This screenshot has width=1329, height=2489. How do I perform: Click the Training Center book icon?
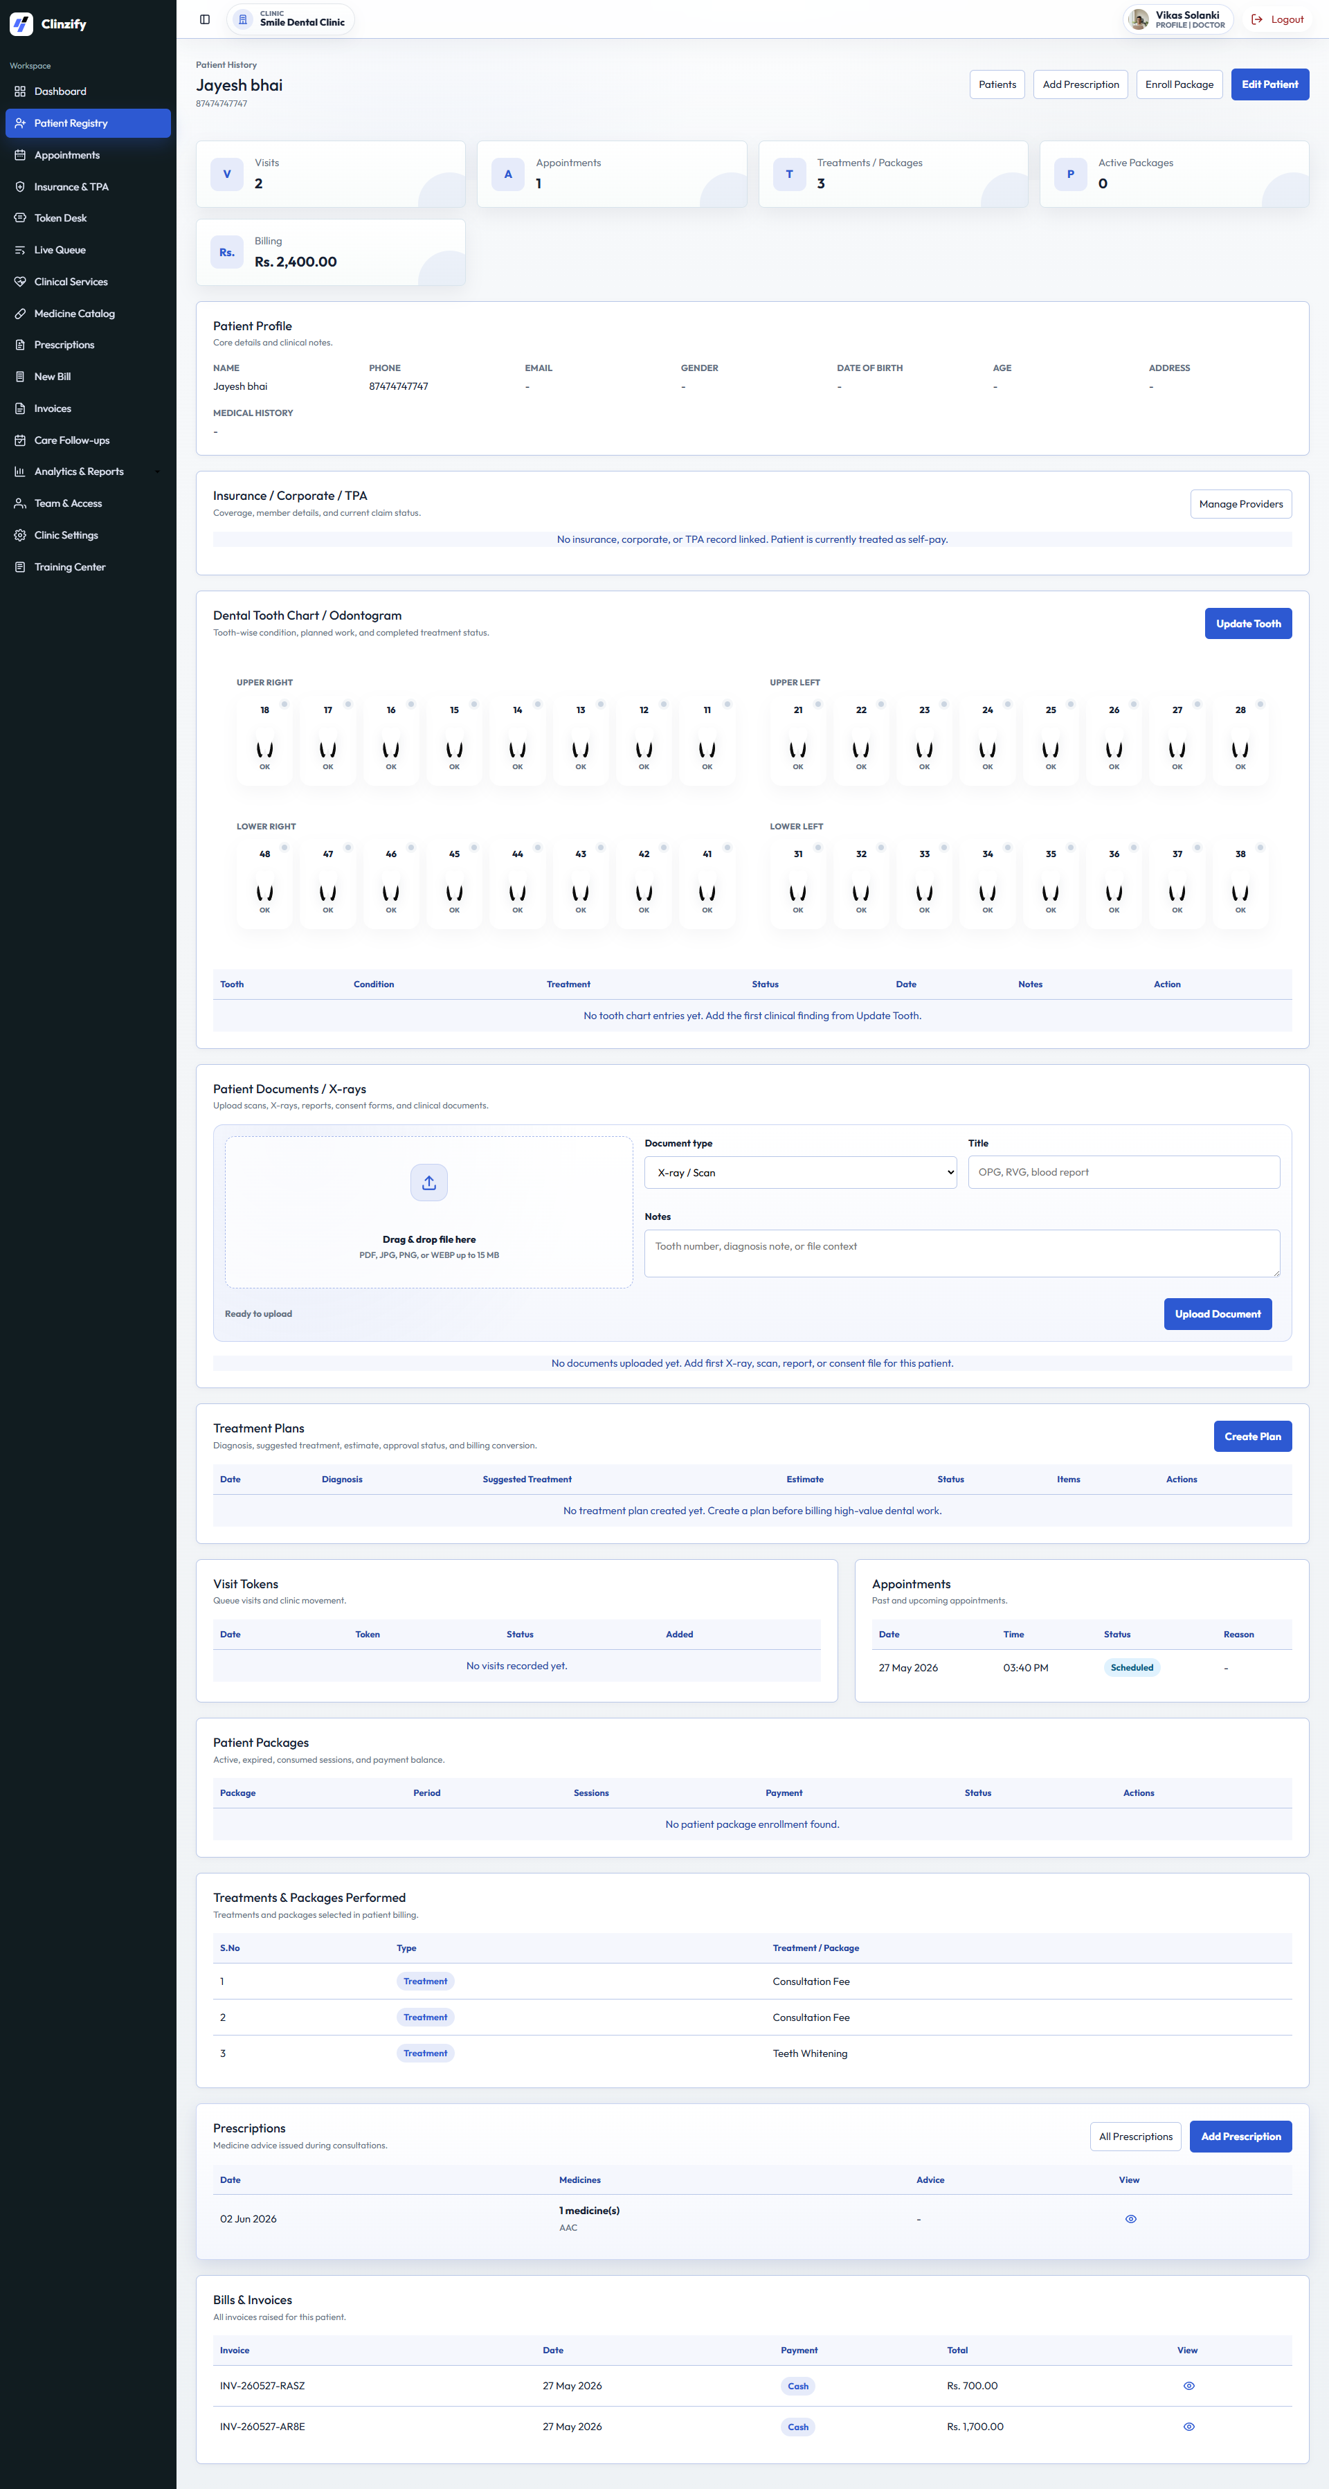click(20, 567)
